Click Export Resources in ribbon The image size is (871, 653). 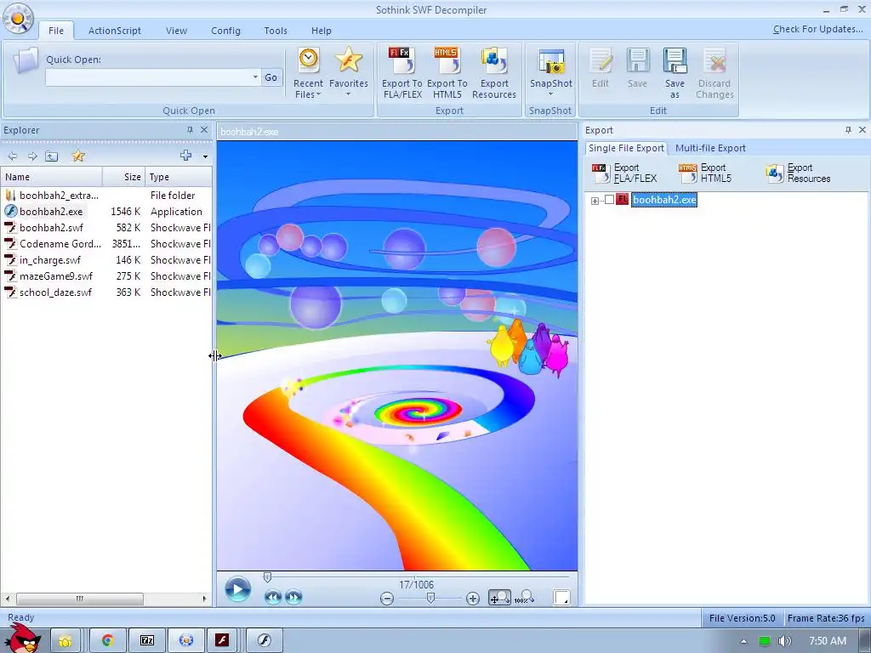coord(494,73)
